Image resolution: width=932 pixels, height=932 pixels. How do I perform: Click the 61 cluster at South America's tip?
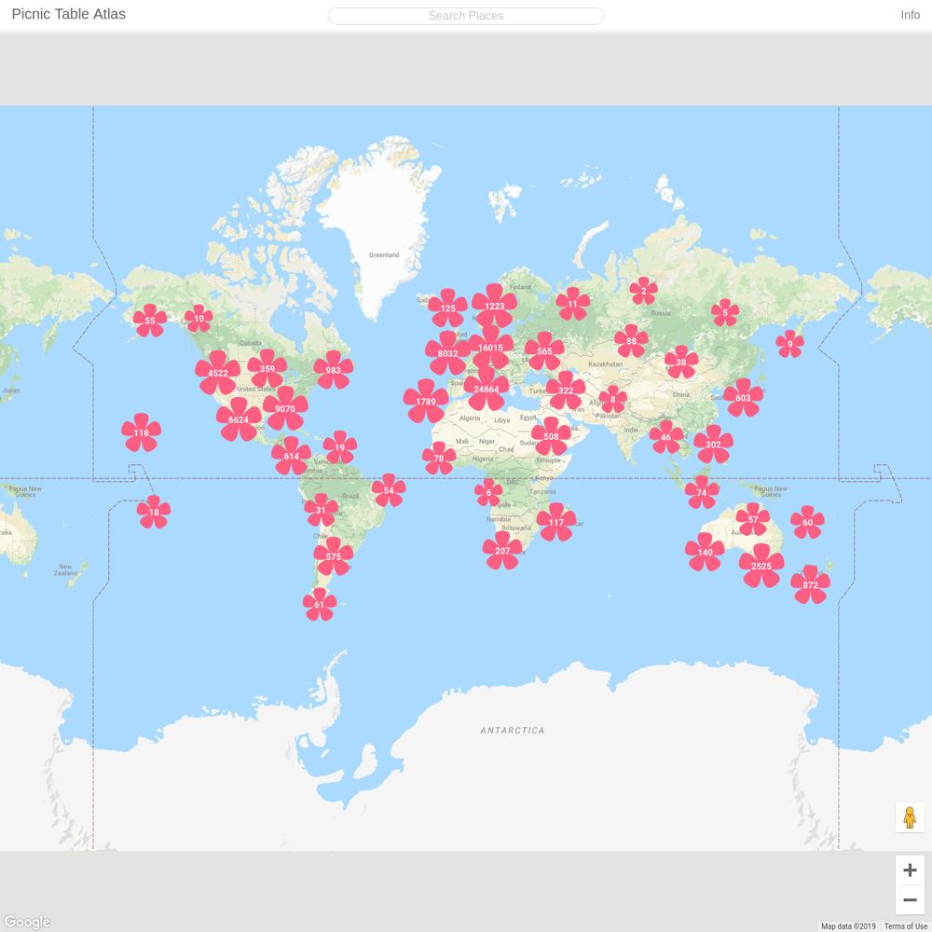tap(320, 605)
